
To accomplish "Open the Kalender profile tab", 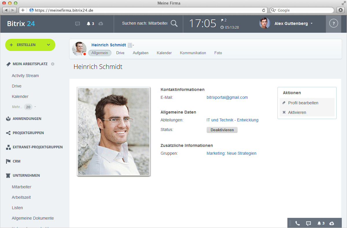I will pos(164,53).
